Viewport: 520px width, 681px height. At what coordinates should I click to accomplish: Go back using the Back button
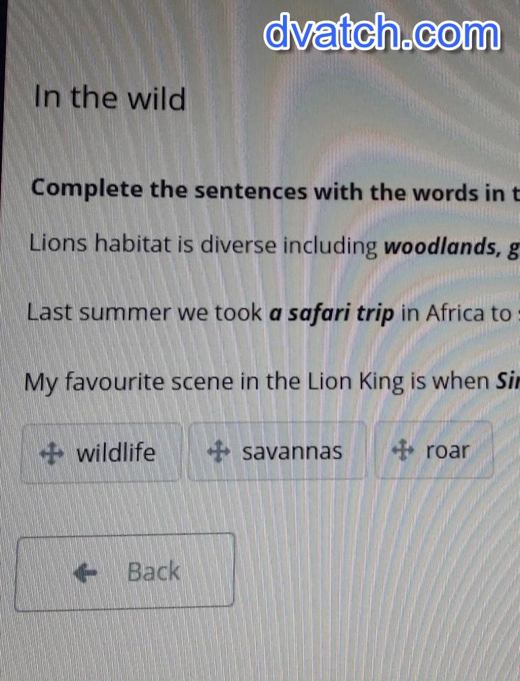click(x=124, y=572)
